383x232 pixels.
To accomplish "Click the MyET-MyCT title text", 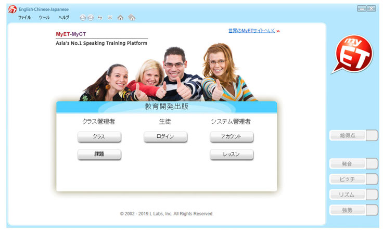I will [71, 34].
